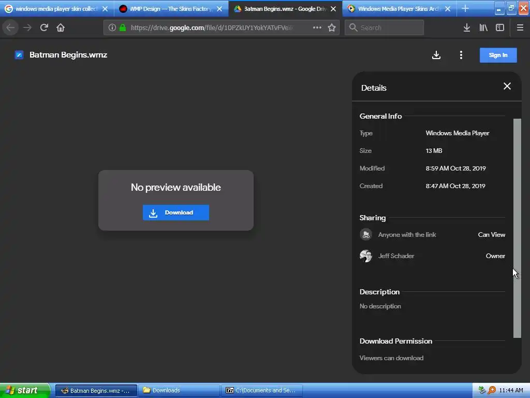Viewport: 530px width, 398px height.
Task: Click Anyone with the link text
Action: (x=407, y=235)
